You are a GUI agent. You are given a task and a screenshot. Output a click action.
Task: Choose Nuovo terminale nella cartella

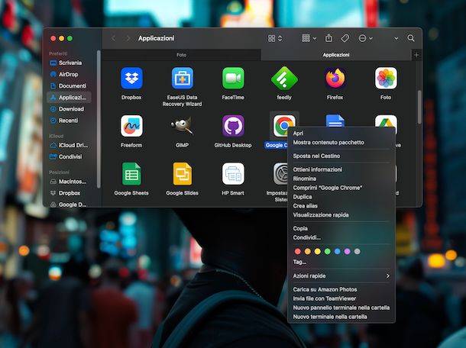click(341, 317)
